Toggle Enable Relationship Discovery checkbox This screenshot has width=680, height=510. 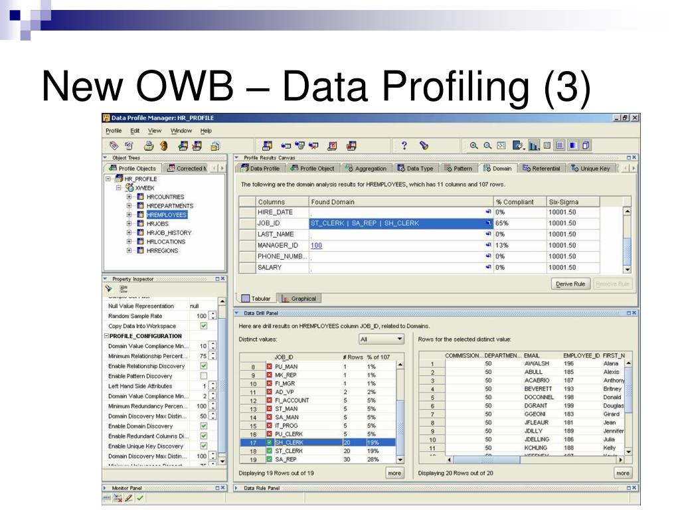pos(203,366)
